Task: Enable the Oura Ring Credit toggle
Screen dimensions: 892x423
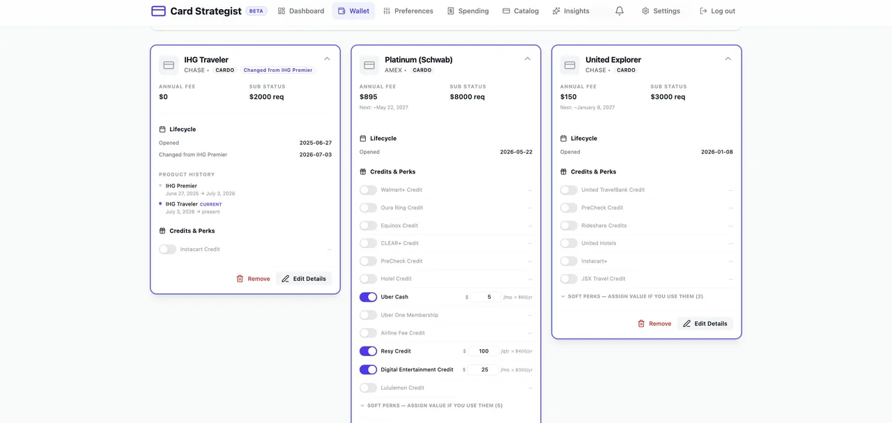Action: pos(369,208)
